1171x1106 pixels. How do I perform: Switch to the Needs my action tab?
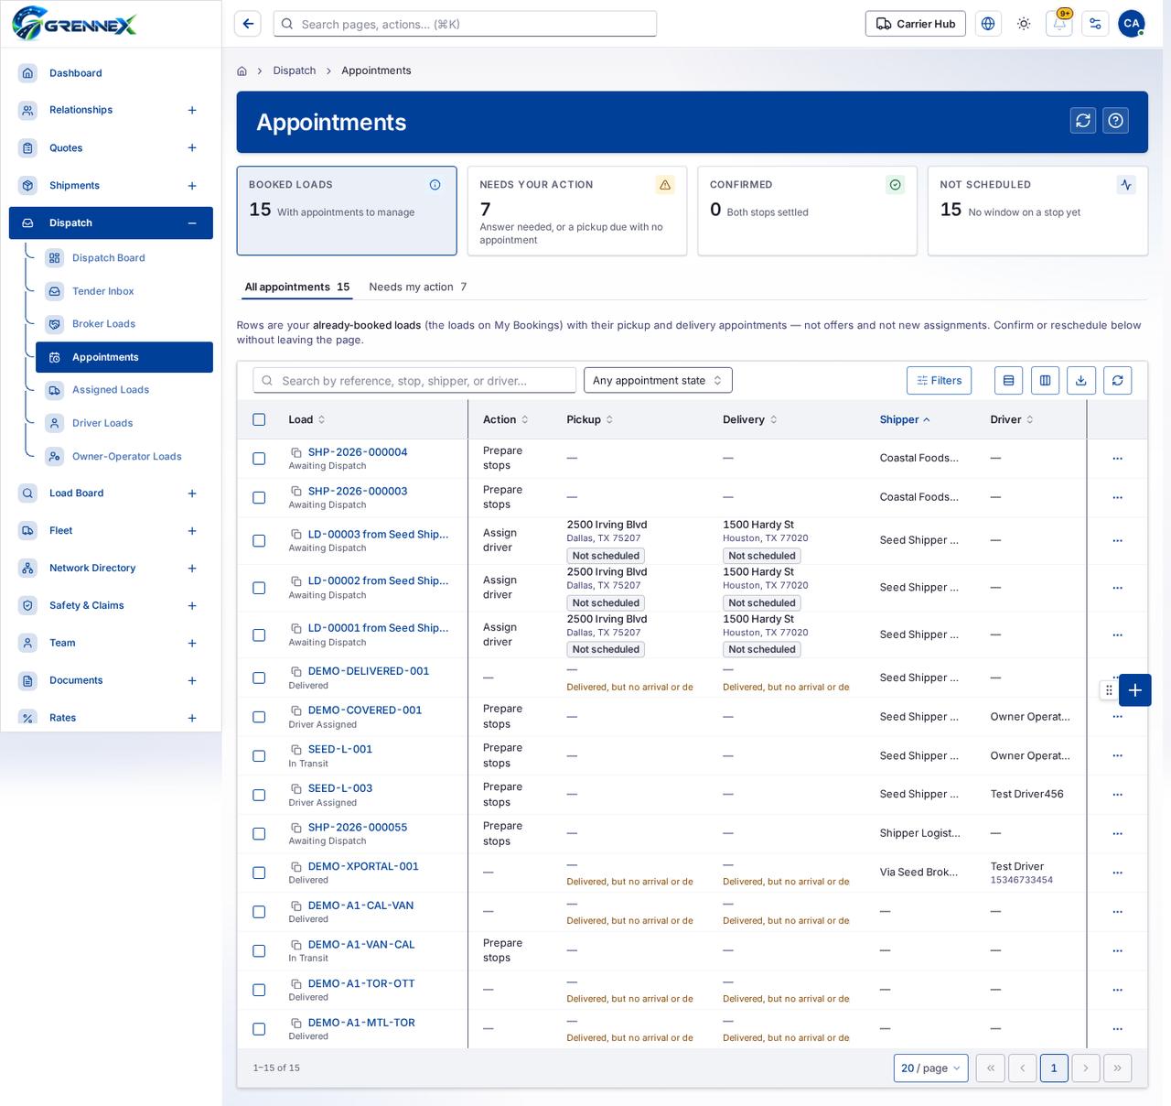tap(418, 287)
